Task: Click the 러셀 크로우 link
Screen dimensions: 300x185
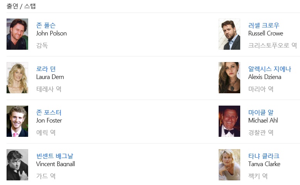Action: pos(264,25)
